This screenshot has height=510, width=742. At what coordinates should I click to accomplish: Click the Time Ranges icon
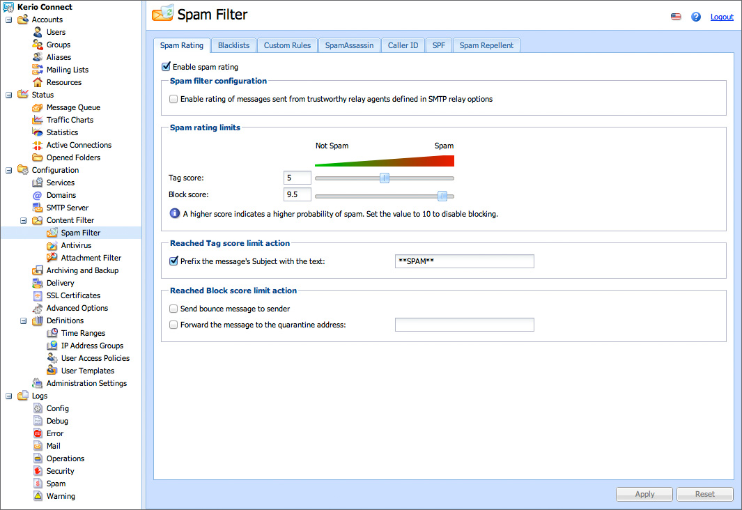(52, 333)
